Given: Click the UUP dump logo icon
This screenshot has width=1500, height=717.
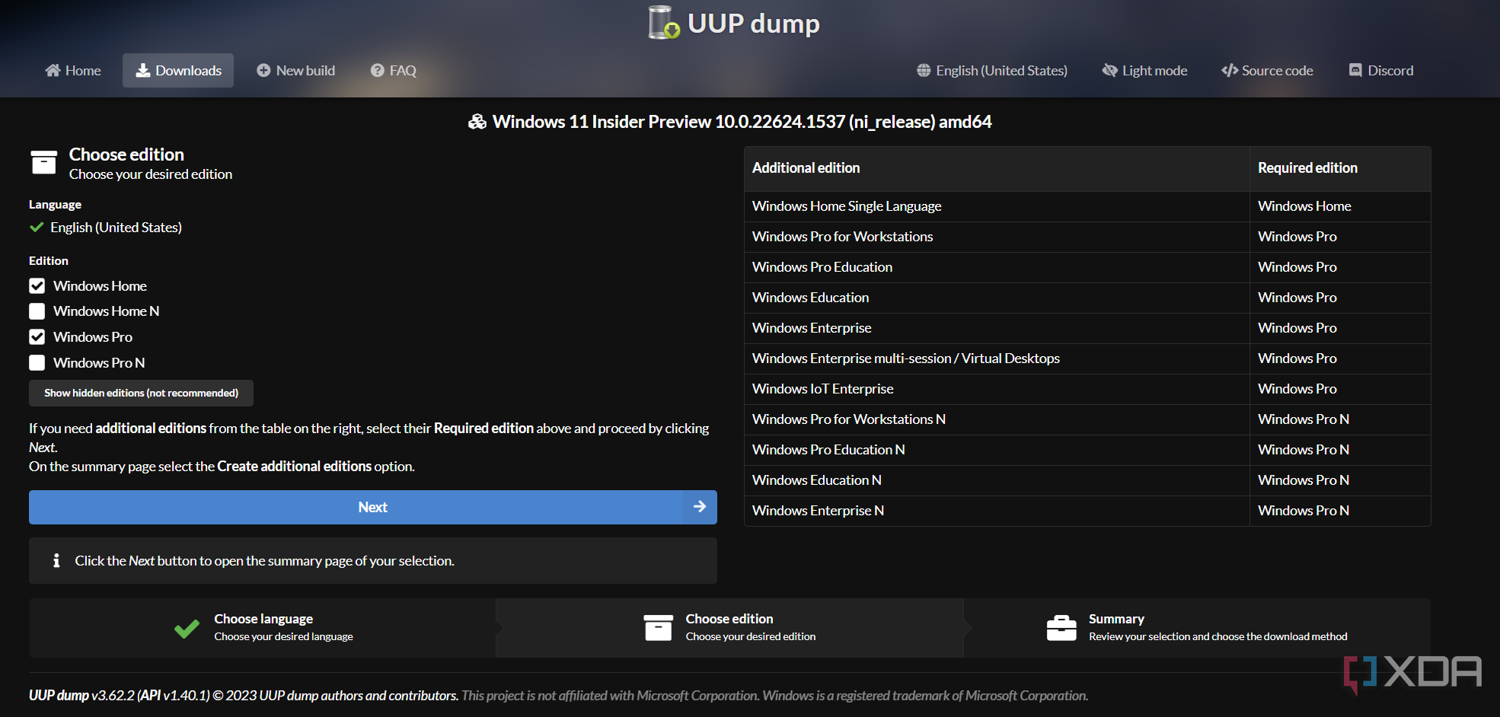Looking at the screenshot, I should pyautogui.click(x=664, y=22).
